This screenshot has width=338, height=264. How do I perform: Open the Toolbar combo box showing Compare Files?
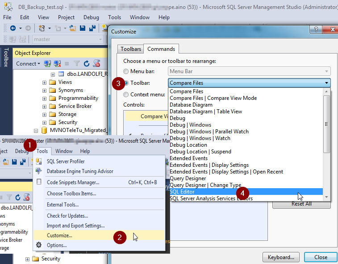click(x=249, y=83)
